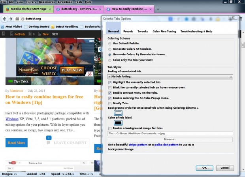
Task: Go back with the browser back arrow
Action: click(x=4, y=19)
